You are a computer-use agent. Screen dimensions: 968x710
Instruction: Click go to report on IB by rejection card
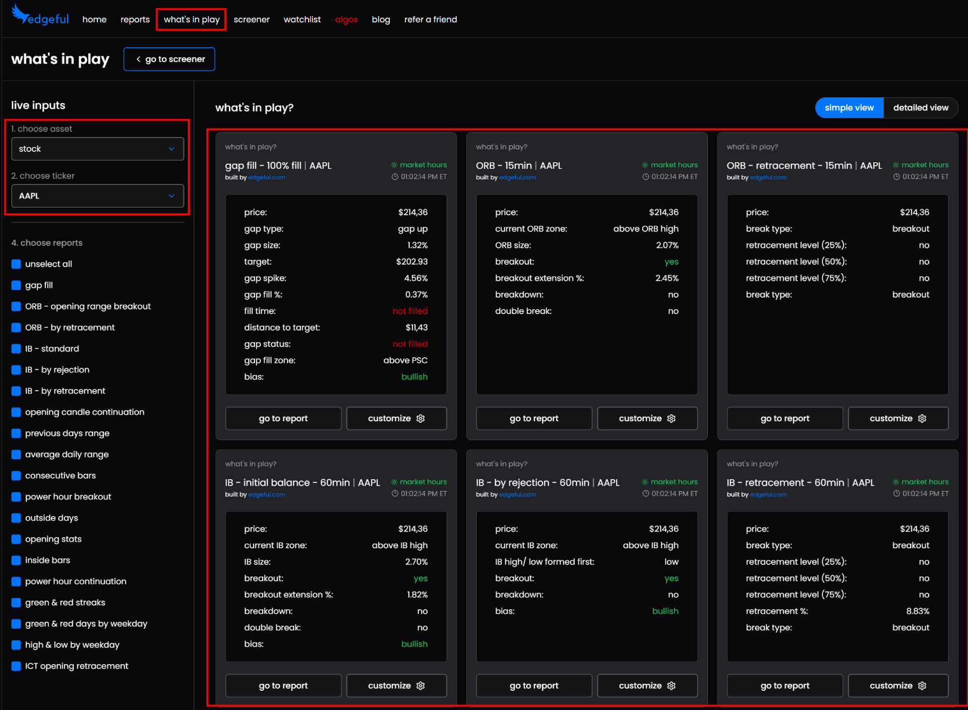tap(534, 686)
